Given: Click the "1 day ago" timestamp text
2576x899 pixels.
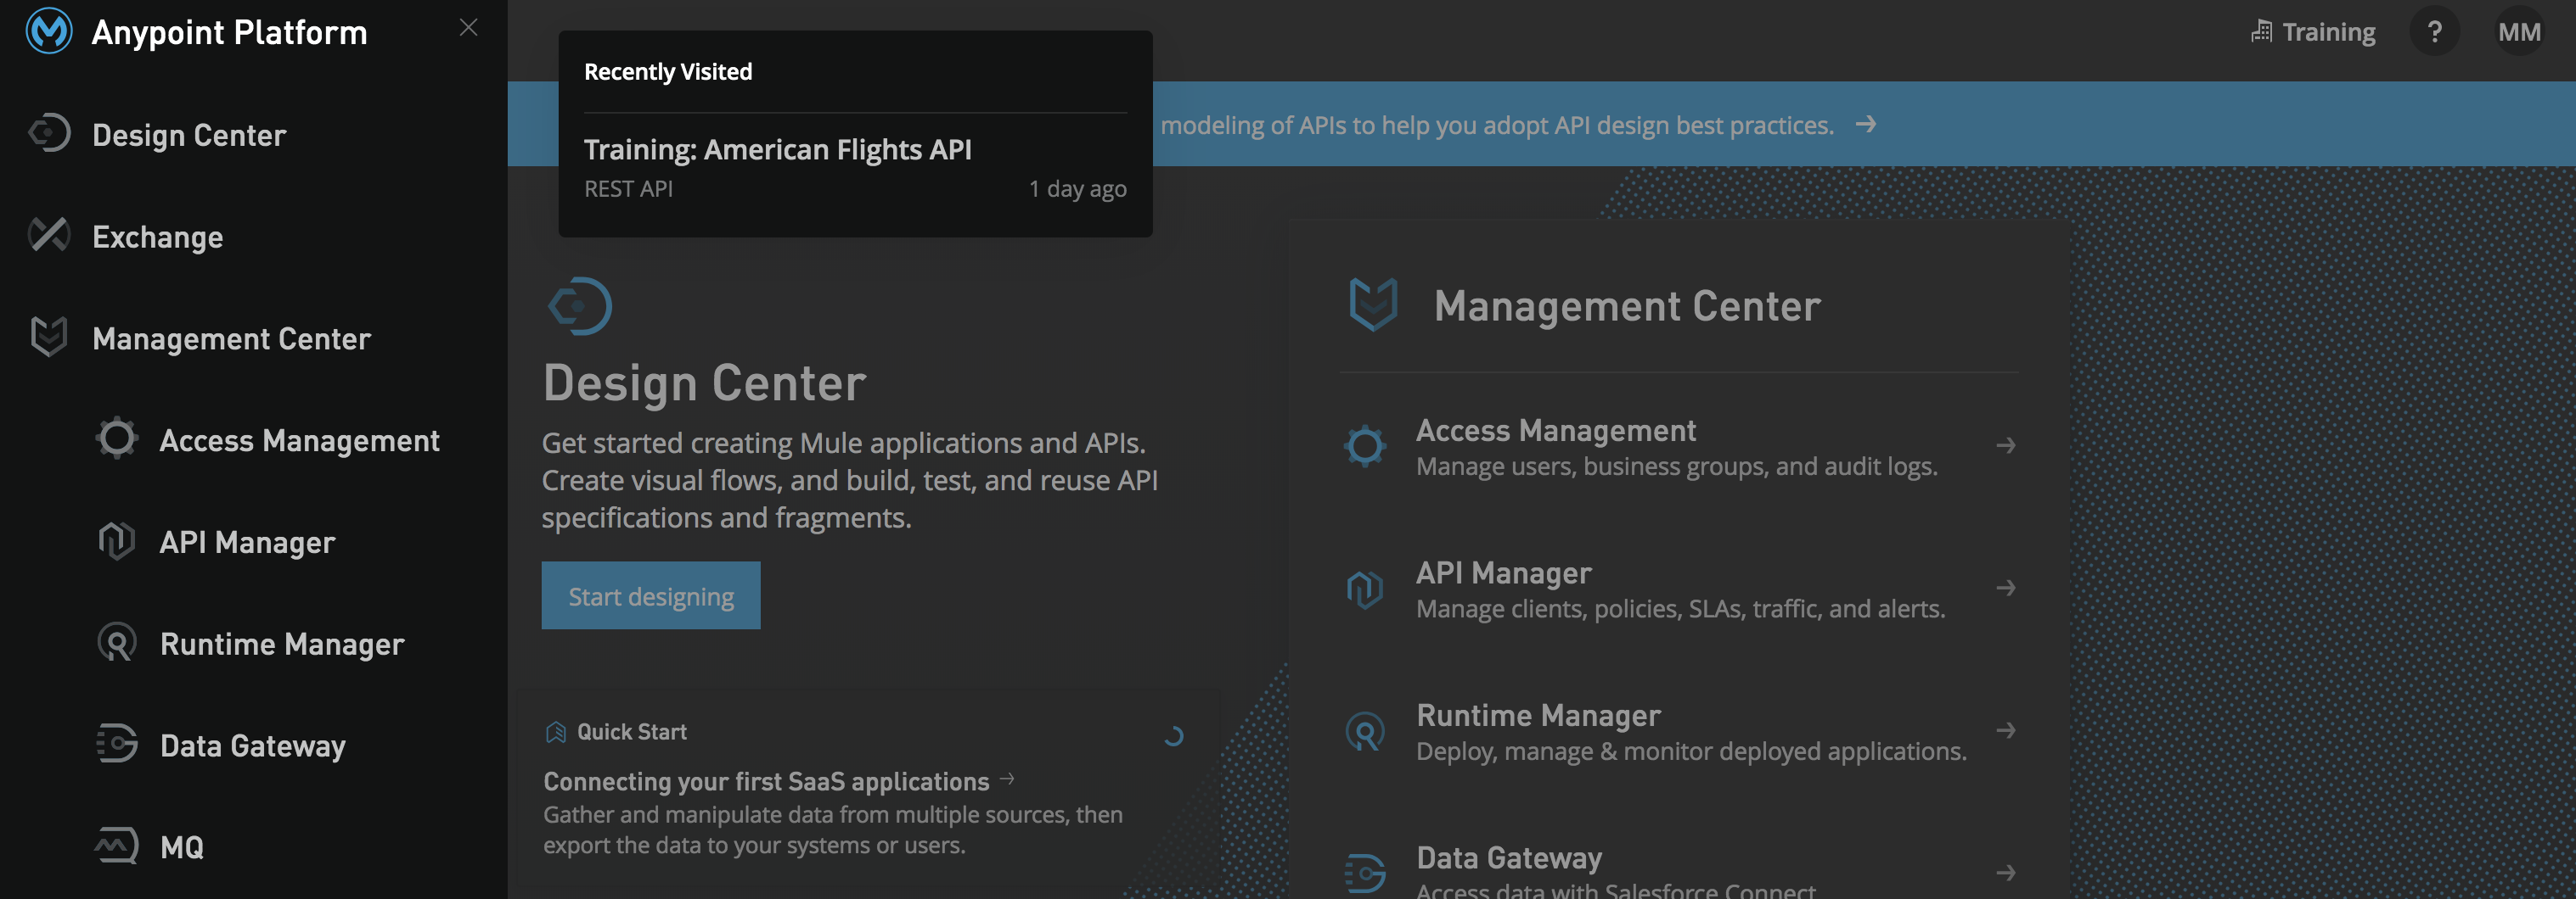Looking at the screenshot, I should 1077,189.
